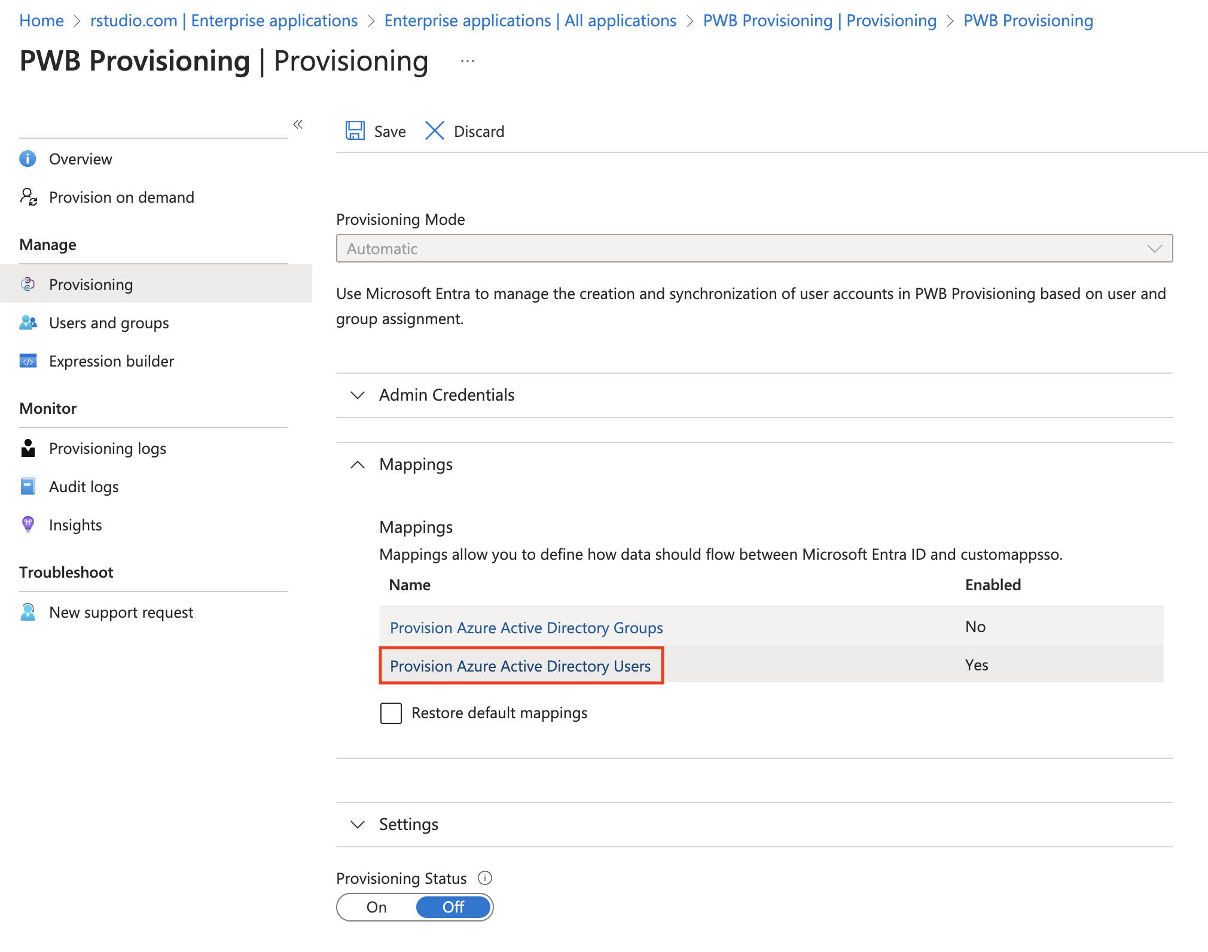Viewport: 1208px width, 952px height.
Task: Open Provision Azure Active Directory Users mapping
Action: click(x=520, y=666)
